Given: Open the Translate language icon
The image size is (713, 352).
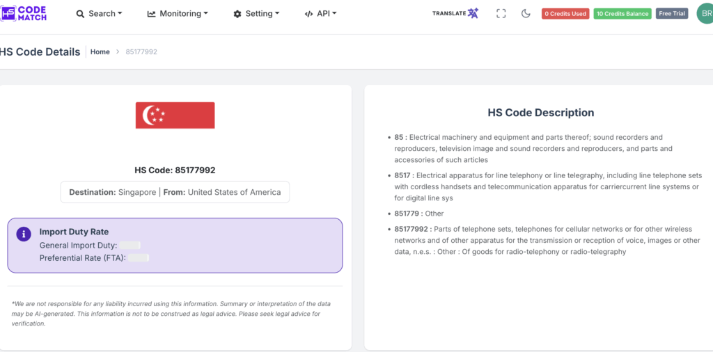Looking at the screenshot, I should [473, 13].
